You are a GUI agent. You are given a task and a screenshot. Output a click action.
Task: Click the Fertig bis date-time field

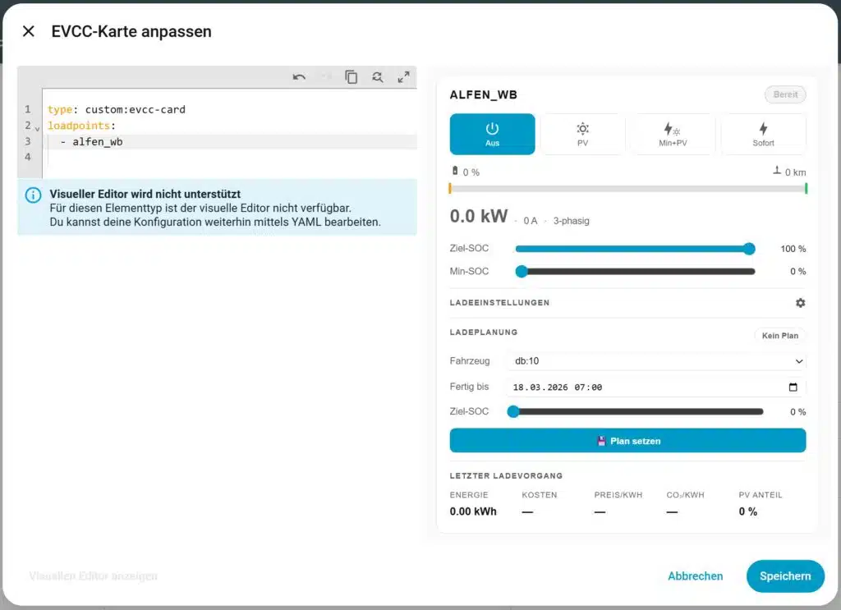(641, 387)
